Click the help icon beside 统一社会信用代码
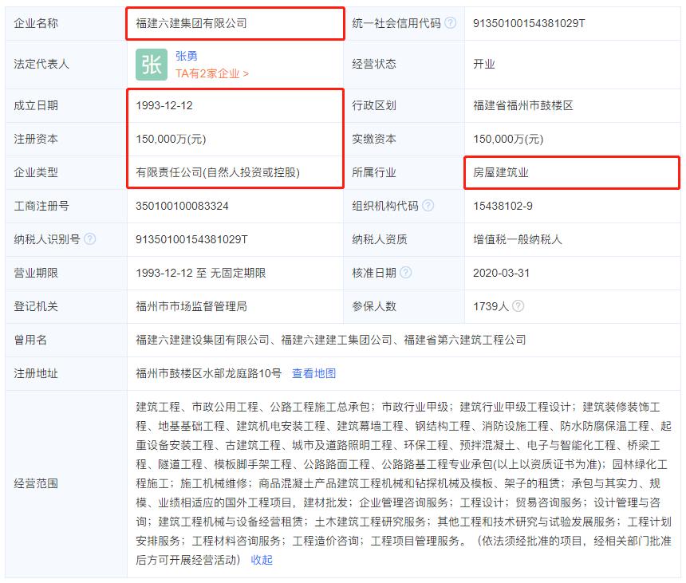The height and width of the screenshot is (583, 686). [450, 23]
